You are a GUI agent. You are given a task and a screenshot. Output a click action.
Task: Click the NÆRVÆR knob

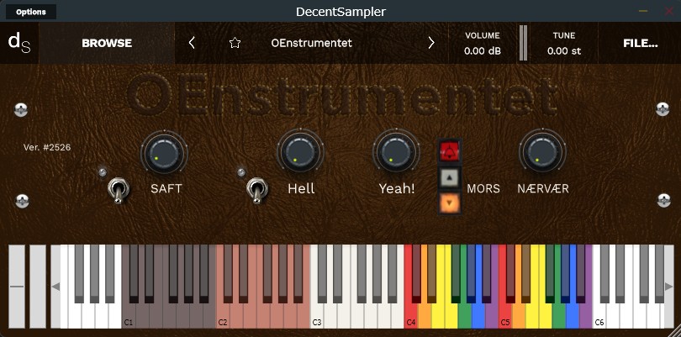pos(542,151)
